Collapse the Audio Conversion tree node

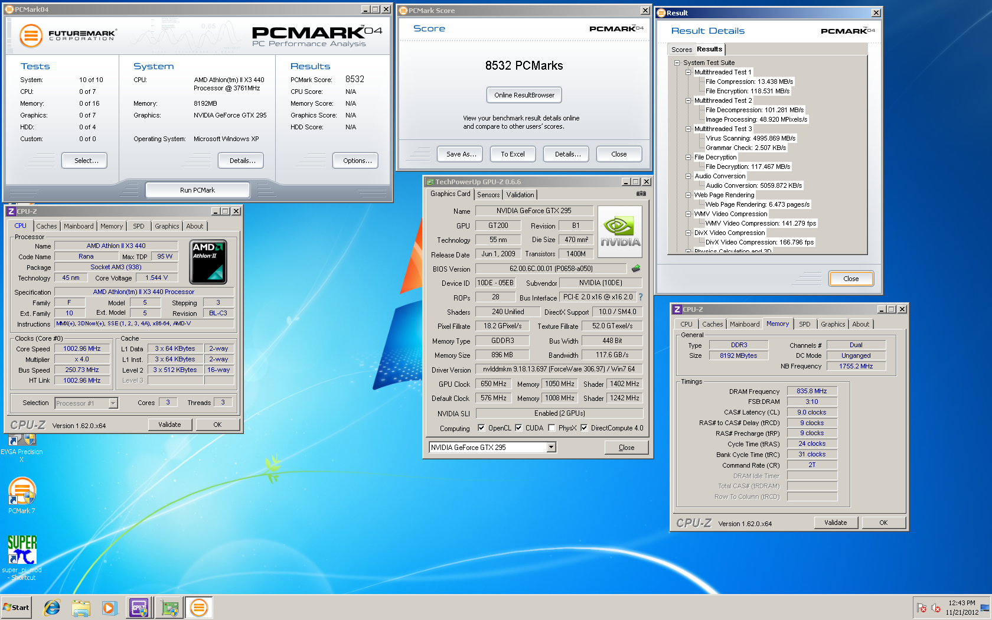pyautogui.click(x=688, y=176)
